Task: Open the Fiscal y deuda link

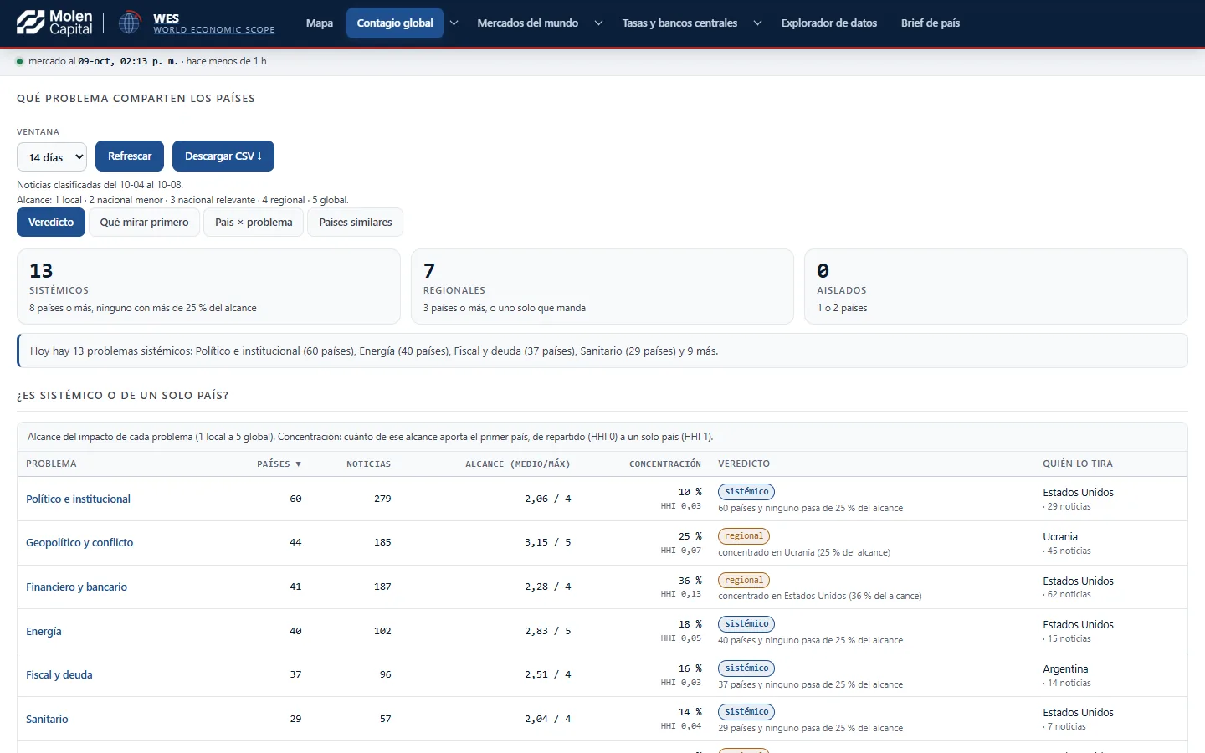Action: pos(59,675)
